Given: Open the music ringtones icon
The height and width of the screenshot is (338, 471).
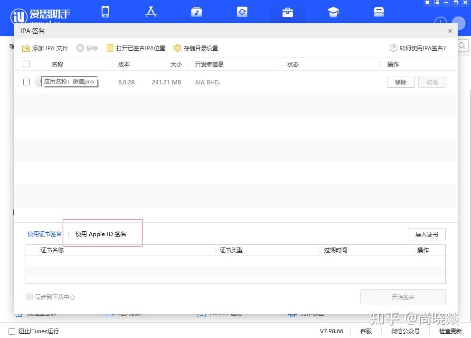Looking at the screenshot, I should pos(197,12).
